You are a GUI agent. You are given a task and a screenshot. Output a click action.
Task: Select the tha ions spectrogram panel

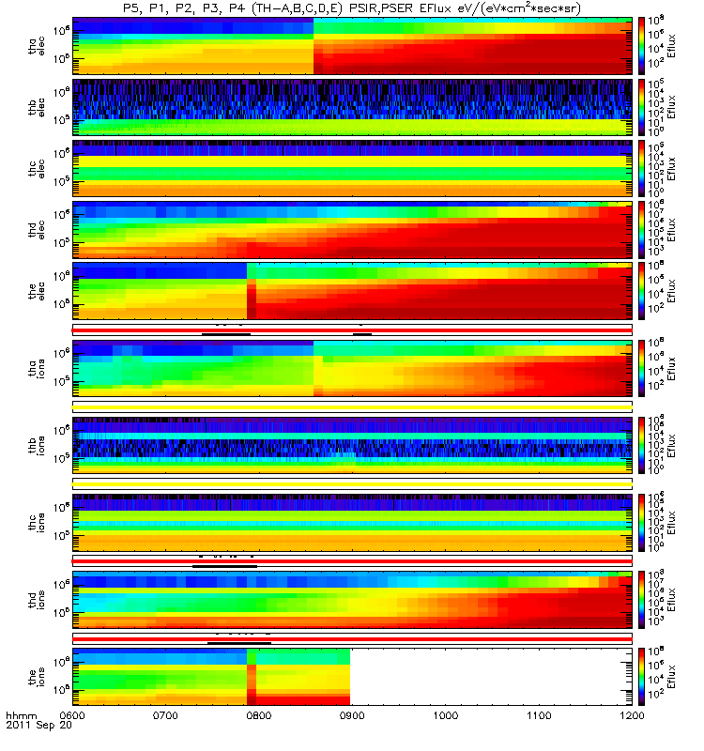[352, 368]
